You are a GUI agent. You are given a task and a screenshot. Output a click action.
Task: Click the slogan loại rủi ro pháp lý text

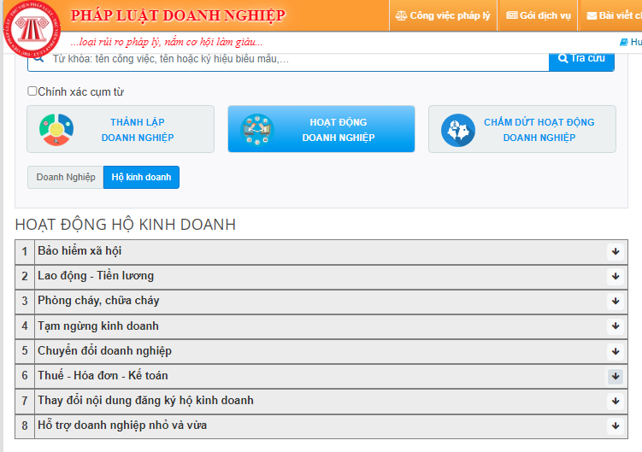pyautogui.click(x=166, y=42)
